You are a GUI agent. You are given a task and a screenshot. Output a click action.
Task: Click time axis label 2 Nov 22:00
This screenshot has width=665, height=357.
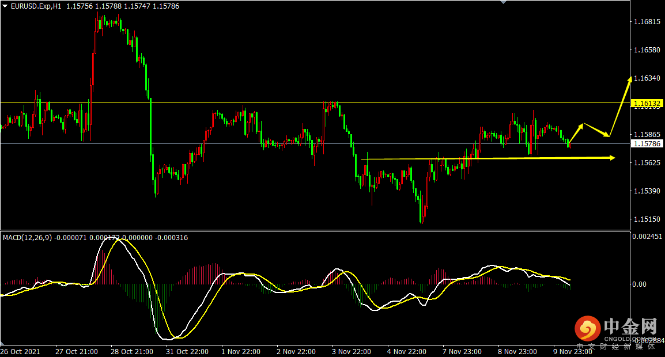pyautogui.click(x=296, y=351)
